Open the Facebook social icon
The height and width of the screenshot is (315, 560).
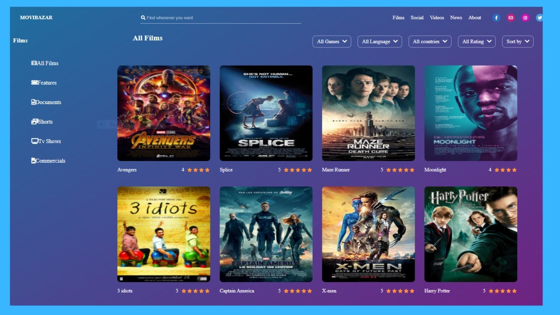coord(496,18)
